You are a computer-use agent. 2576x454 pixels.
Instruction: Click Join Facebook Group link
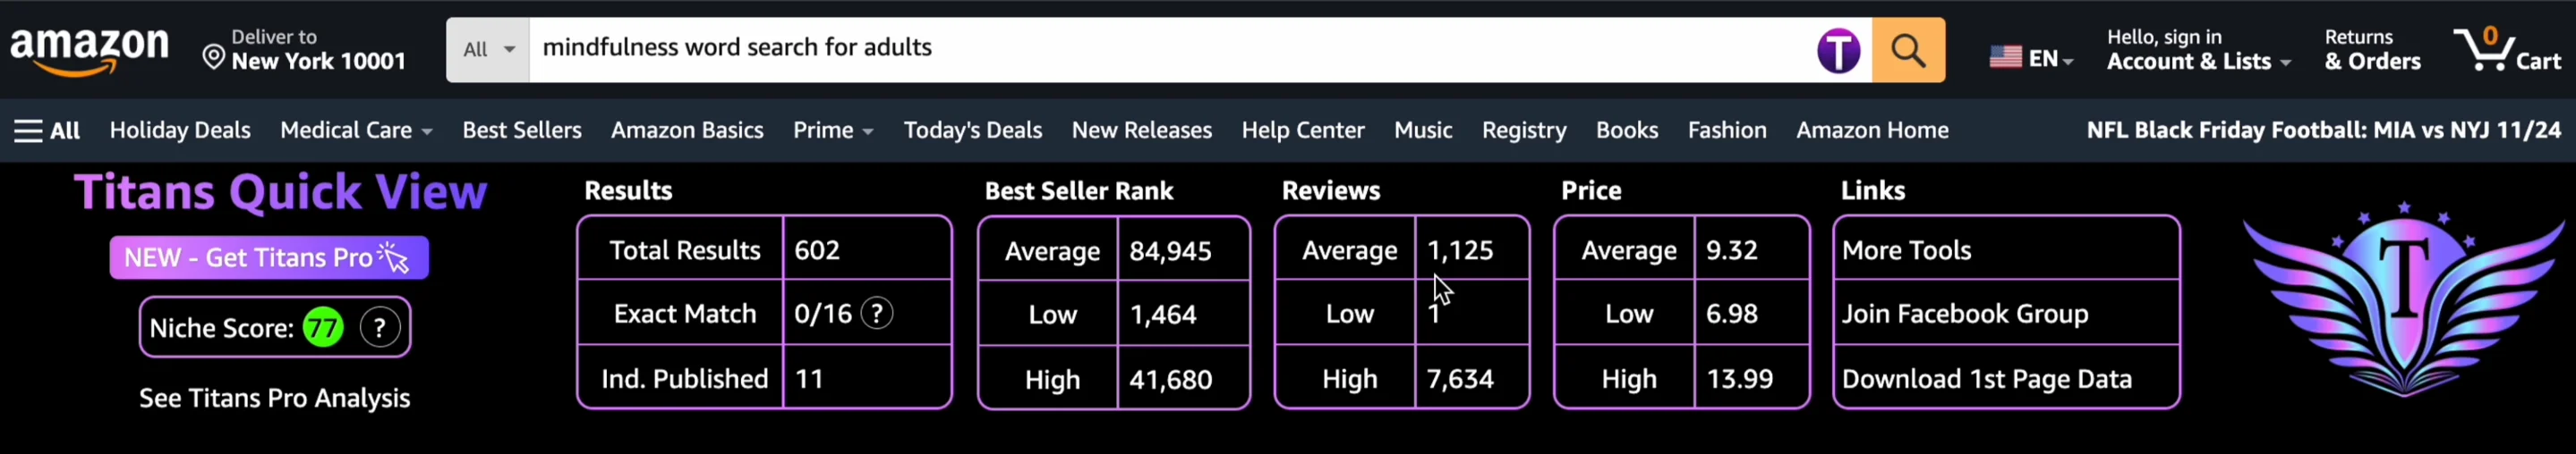coord(1965,315)
